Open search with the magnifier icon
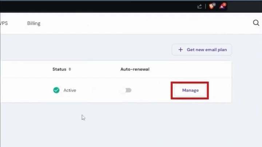 tap(256, 23)
